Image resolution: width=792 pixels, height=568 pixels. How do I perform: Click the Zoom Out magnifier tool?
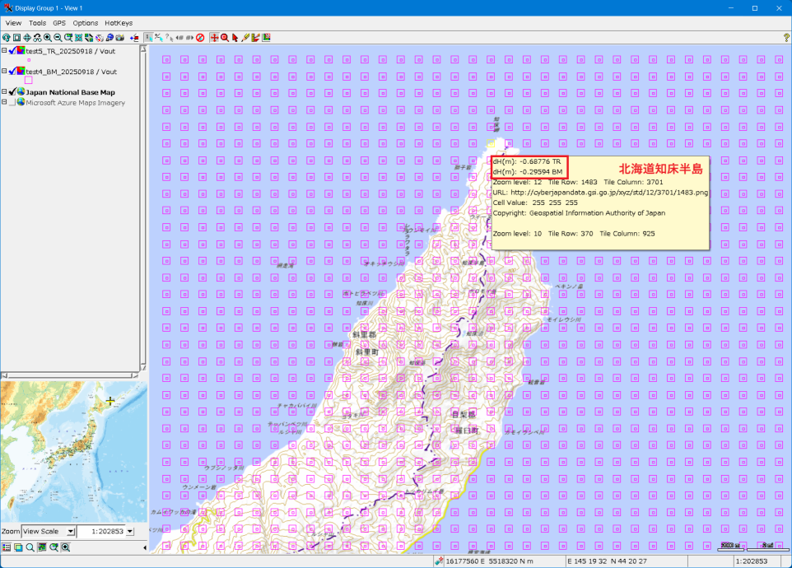pos(58,38)
